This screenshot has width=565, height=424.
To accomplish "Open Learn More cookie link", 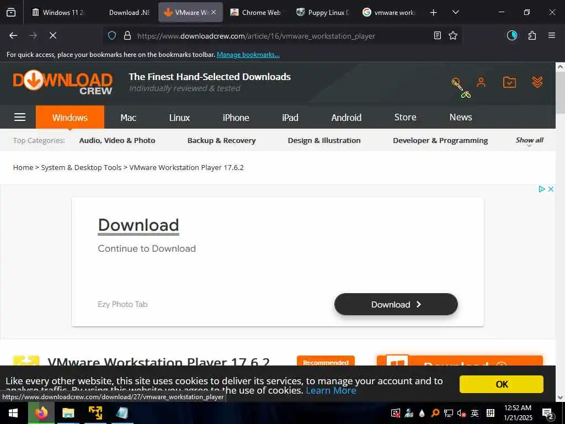I will [x=331, y=390].
